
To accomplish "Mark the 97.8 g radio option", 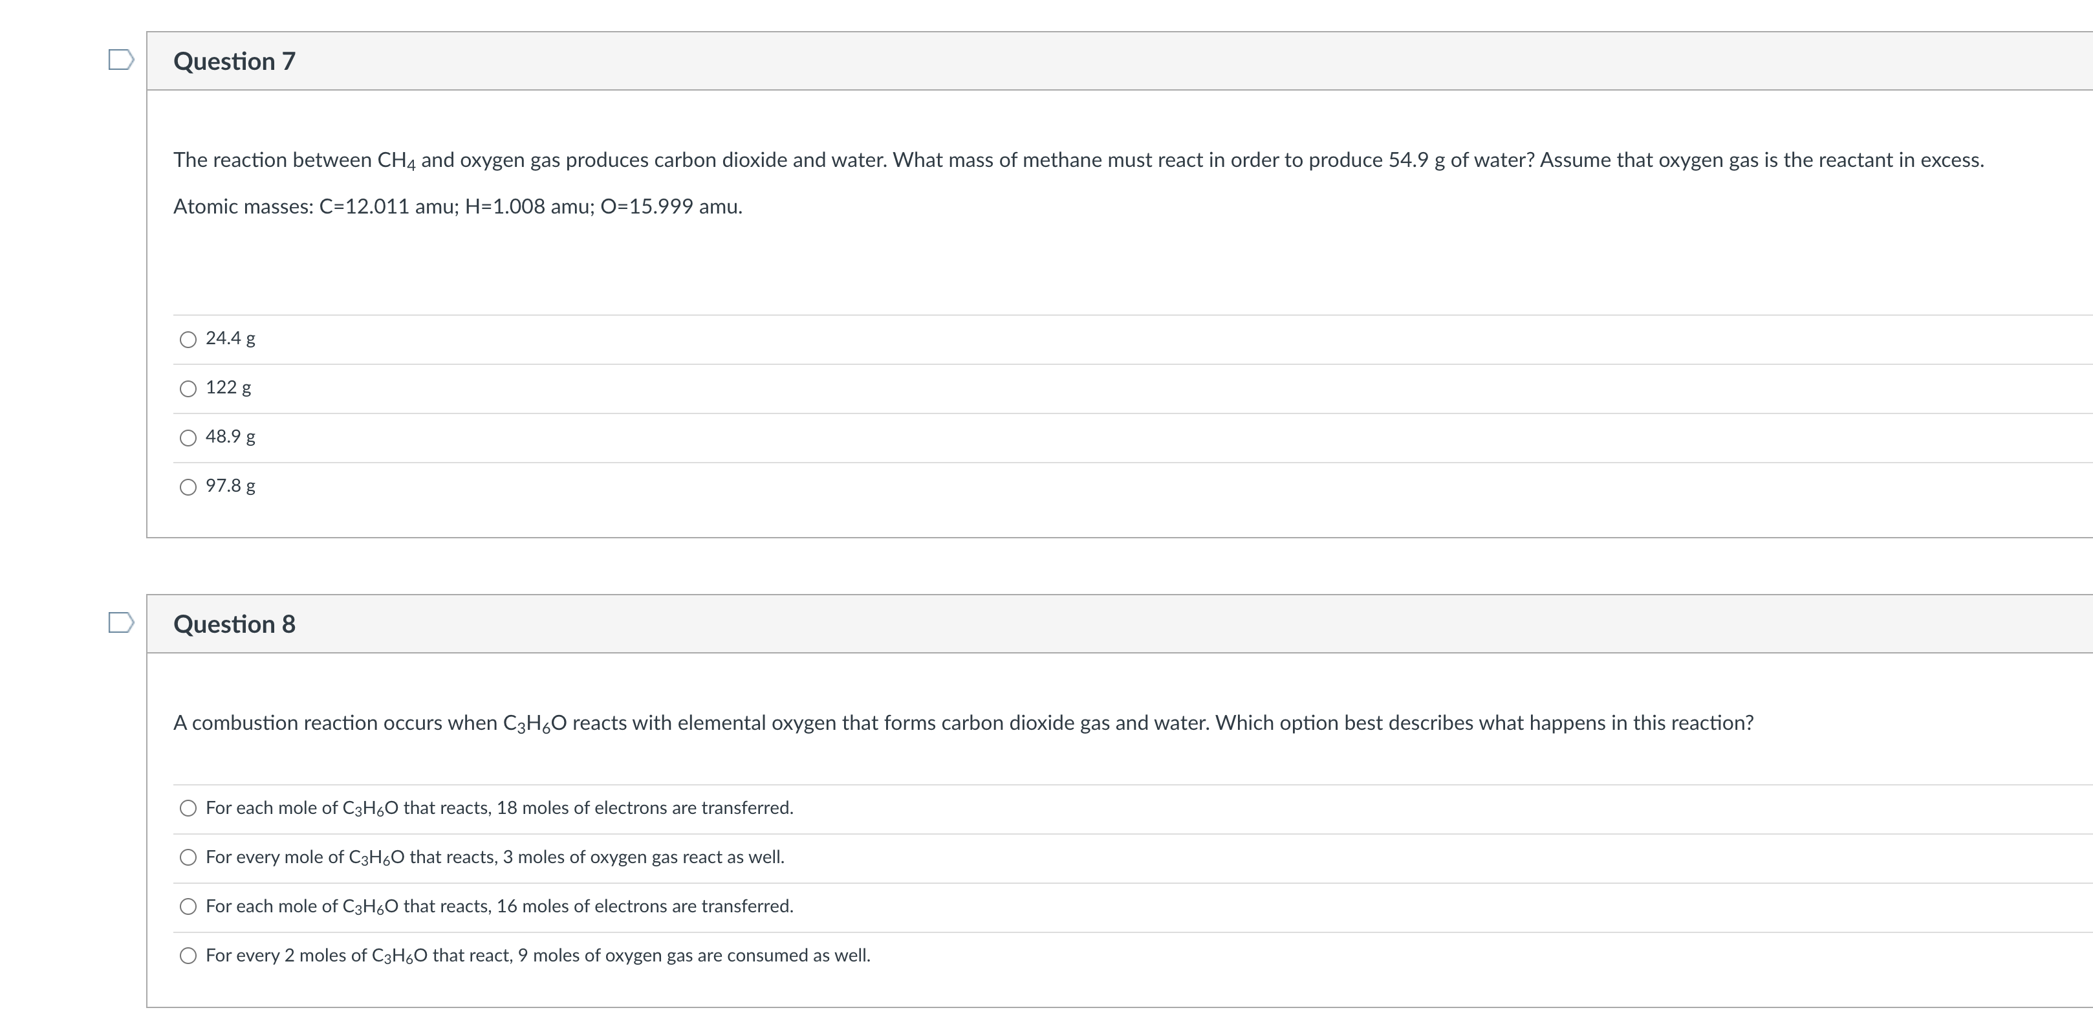I will tap(188, 487).
